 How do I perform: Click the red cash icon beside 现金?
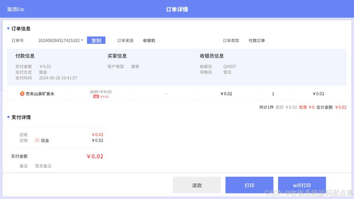point(37,140)
